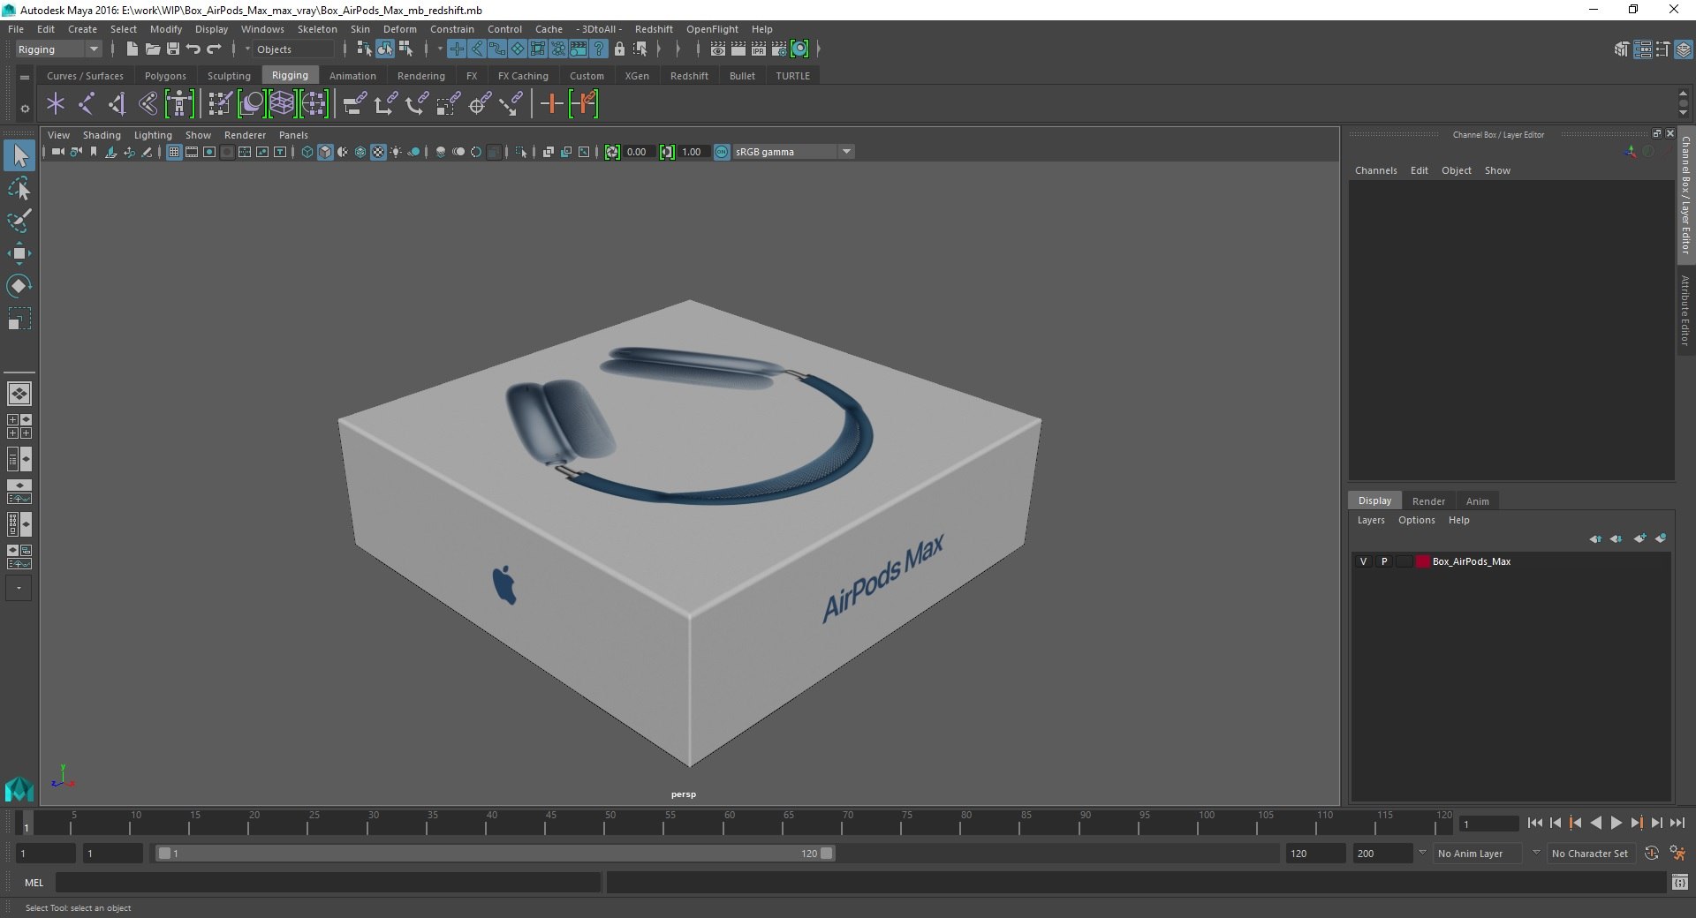This screenshot has width=1696, height=918.
Task: Toggle P playback for Box_AirPods_Max layer
Action: [x=1384, y=561]
